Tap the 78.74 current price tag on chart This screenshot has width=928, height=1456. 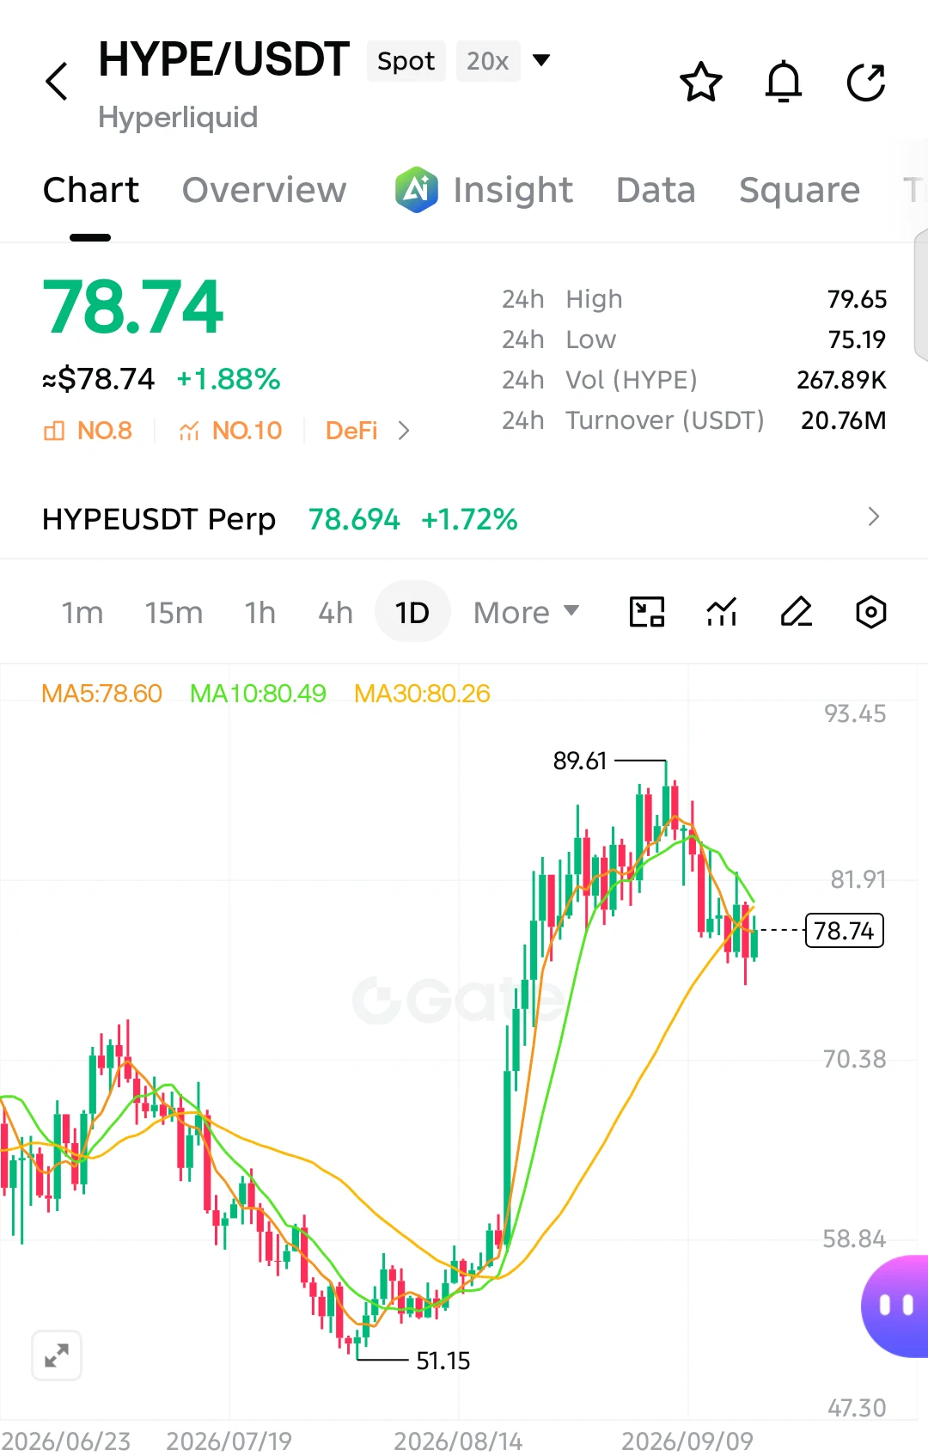tap(844, 931)
